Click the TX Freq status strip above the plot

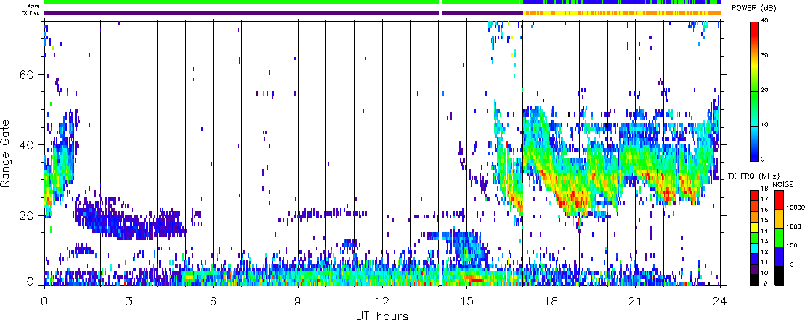(382, 12)
